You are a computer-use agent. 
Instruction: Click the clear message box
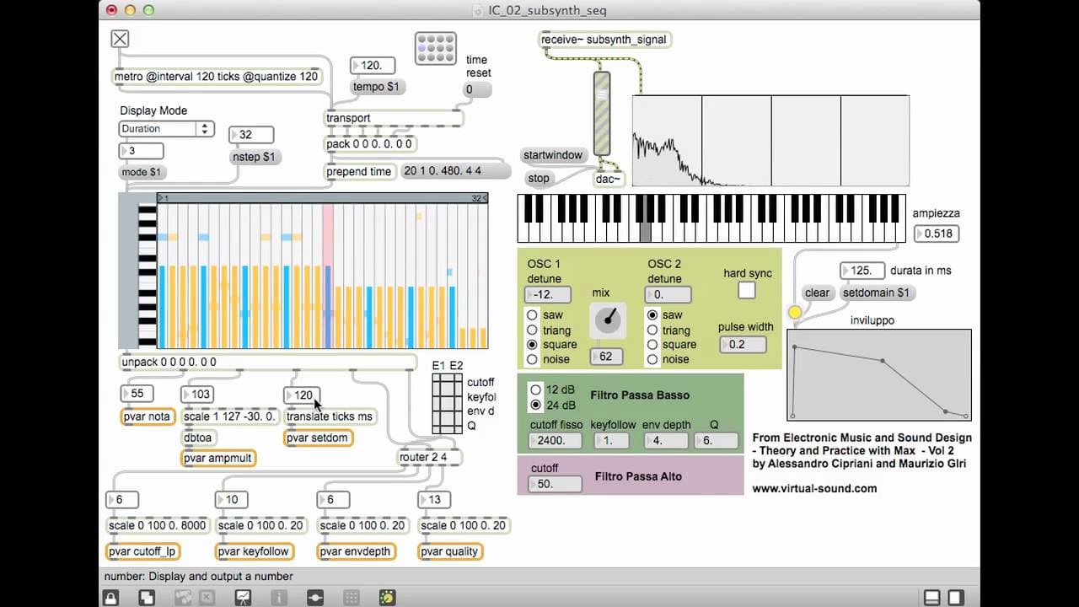(x=818, y=293)
